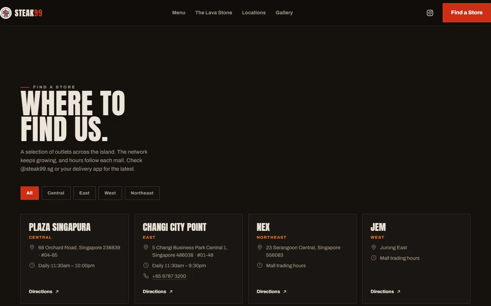Get Directions to Plaza Singapura
Viewport: 491px width, 306px height.
[x=44, y=291]
